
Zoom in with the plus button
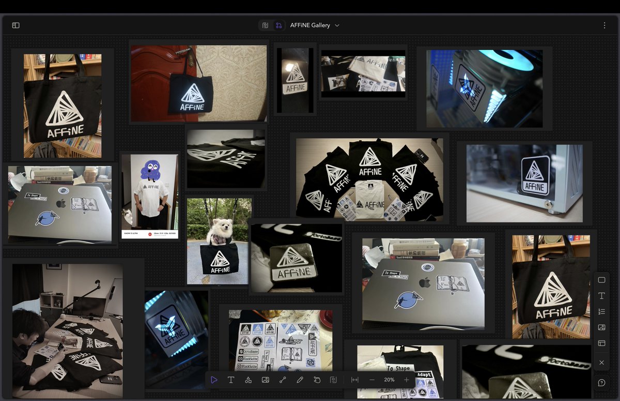(x=407, y=380)
